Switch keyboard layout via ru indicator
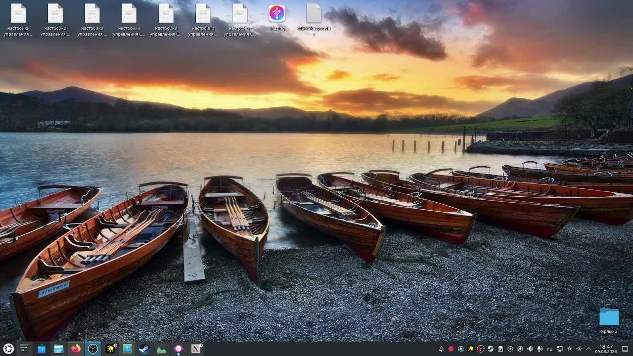The height and width of the screenshot is (356, 633). (549, 349)
